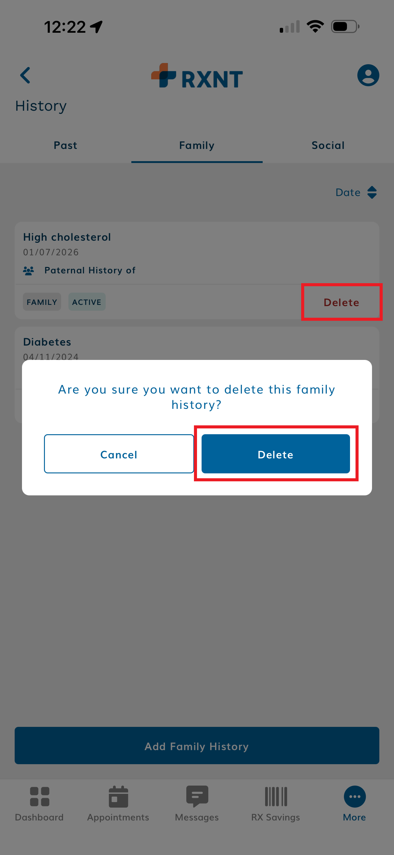Open the user profile icon

coord(368,75)
